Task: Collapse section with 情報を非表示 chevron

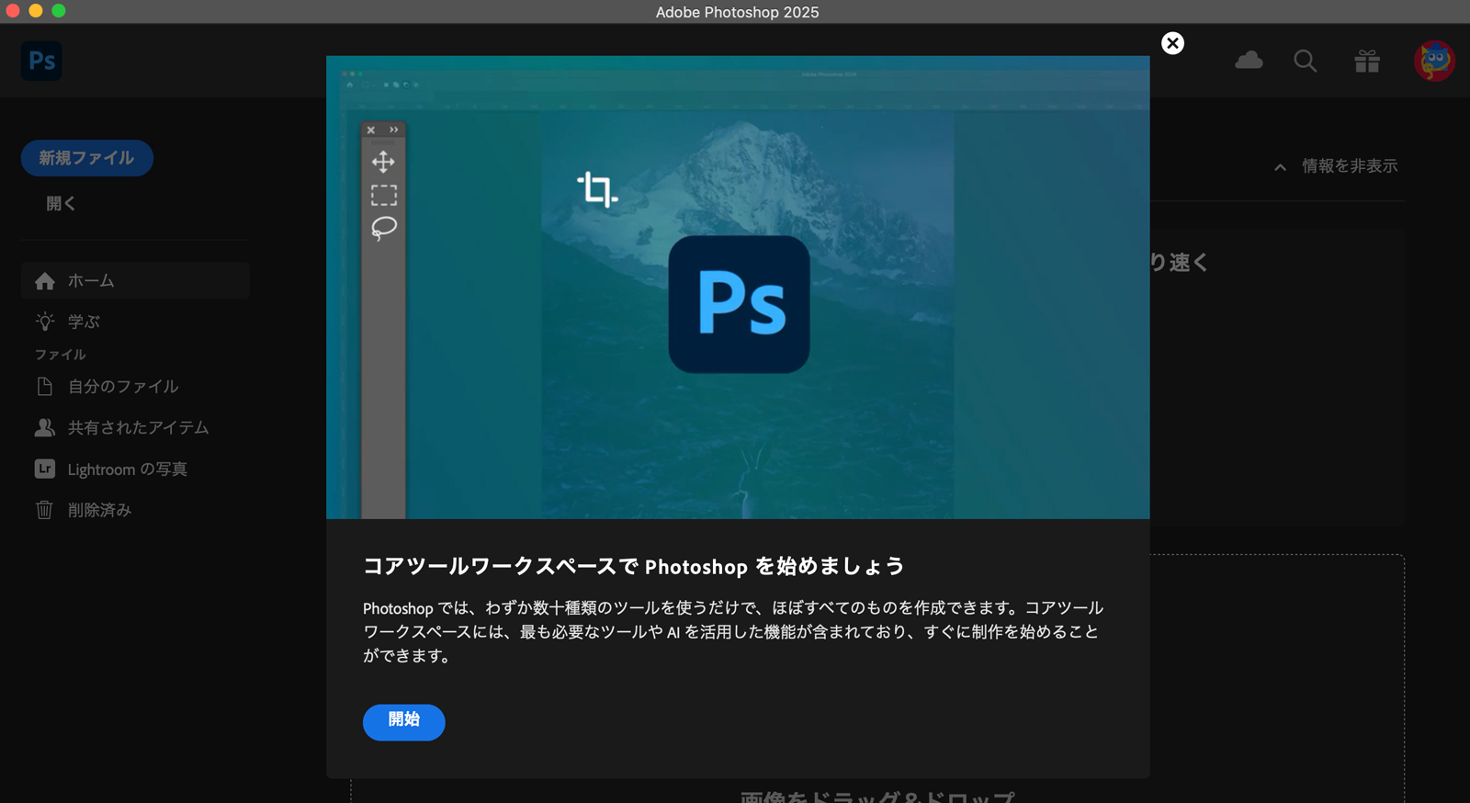Action: click(1280, 167)
